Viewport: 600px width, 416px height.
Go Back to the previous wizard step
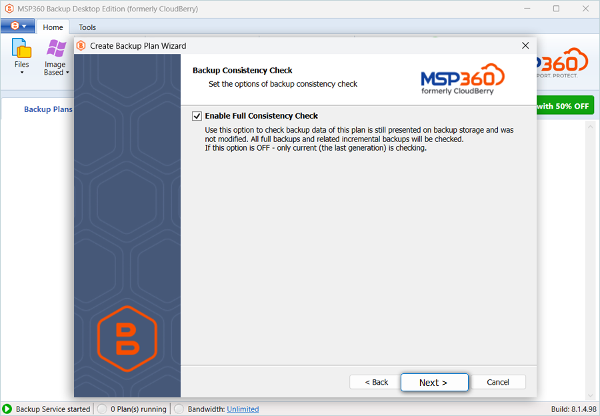pos(376,382)
